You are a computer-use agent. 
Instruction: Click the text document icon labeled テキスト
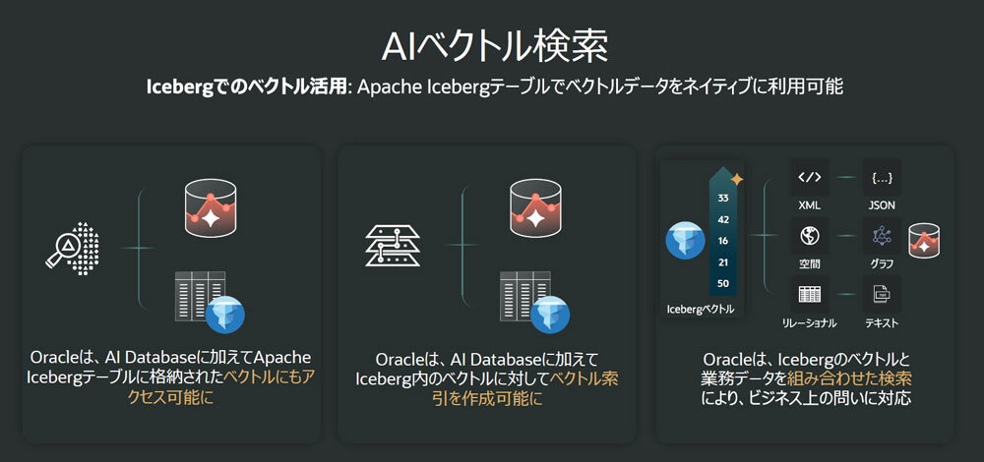point(882,294)
